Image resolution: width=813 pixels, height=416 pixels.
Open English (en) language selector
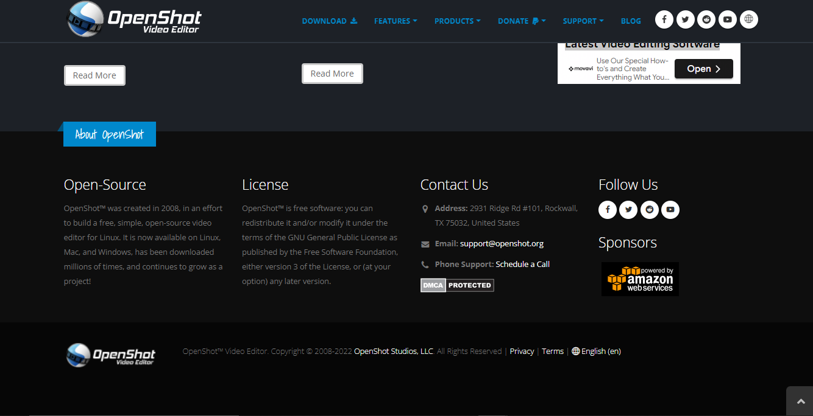[x=597, y=351]
